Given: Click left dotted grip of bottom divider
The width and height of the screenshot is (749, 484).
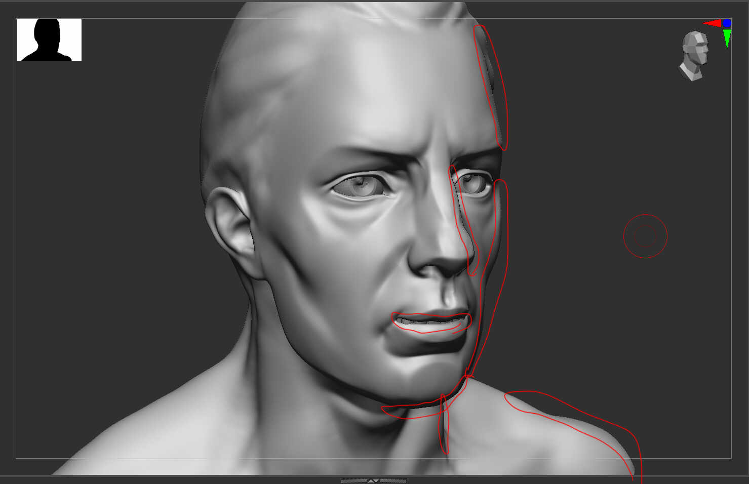Looking at the screenshot, I should pos(353,480).
